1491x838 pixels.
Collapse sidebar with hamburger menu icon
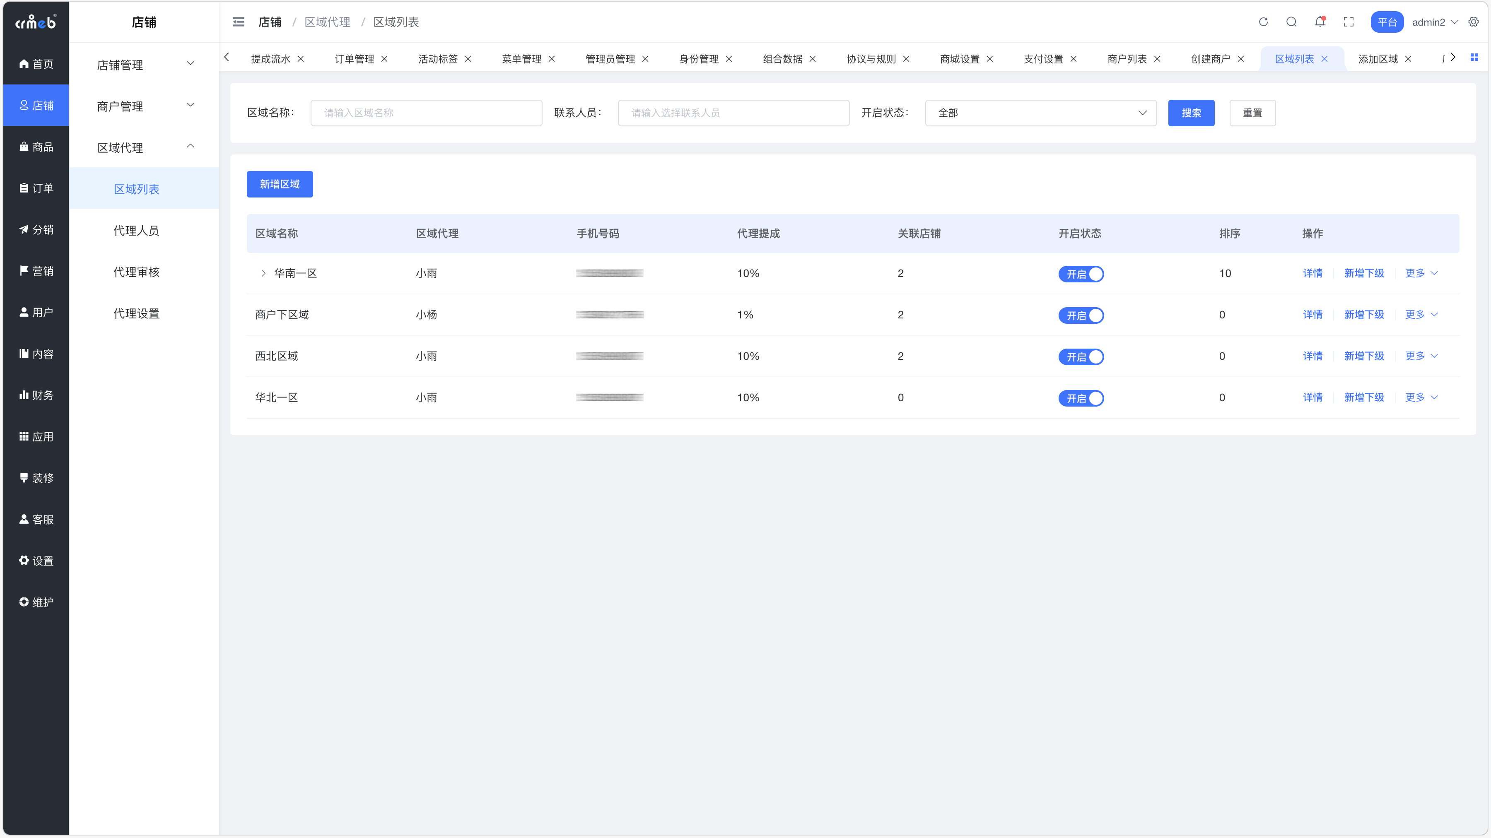(x=239, y=22)
